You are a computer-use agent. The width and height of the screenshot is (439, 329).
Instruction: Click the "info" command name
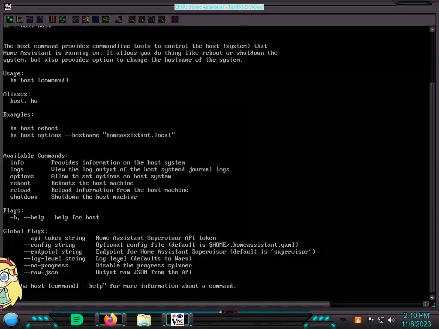(x=17, y=162)
